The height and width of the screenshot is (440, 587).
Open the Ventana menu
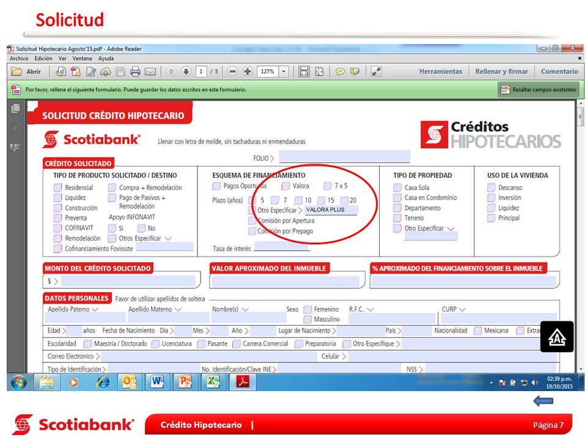tap(83, 59)
